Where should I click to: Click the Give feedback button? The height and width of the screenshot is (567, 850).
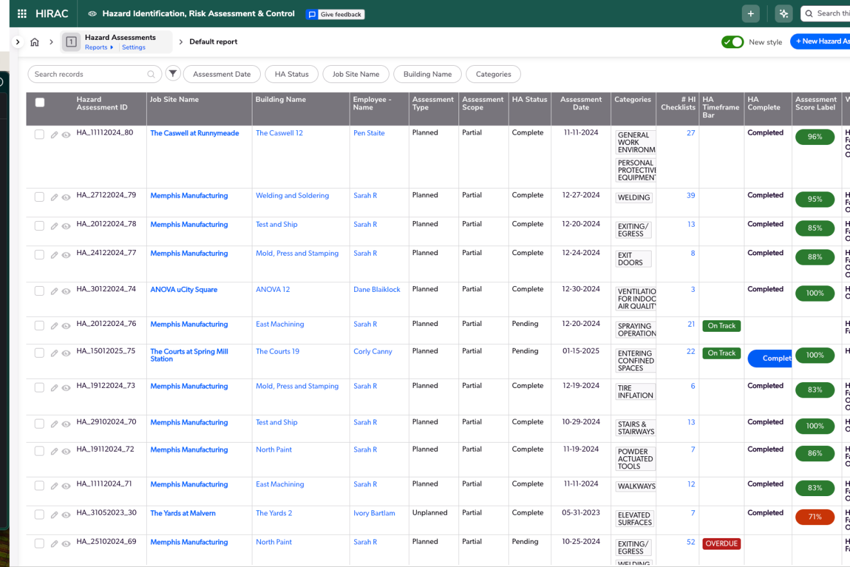[335, 14]
